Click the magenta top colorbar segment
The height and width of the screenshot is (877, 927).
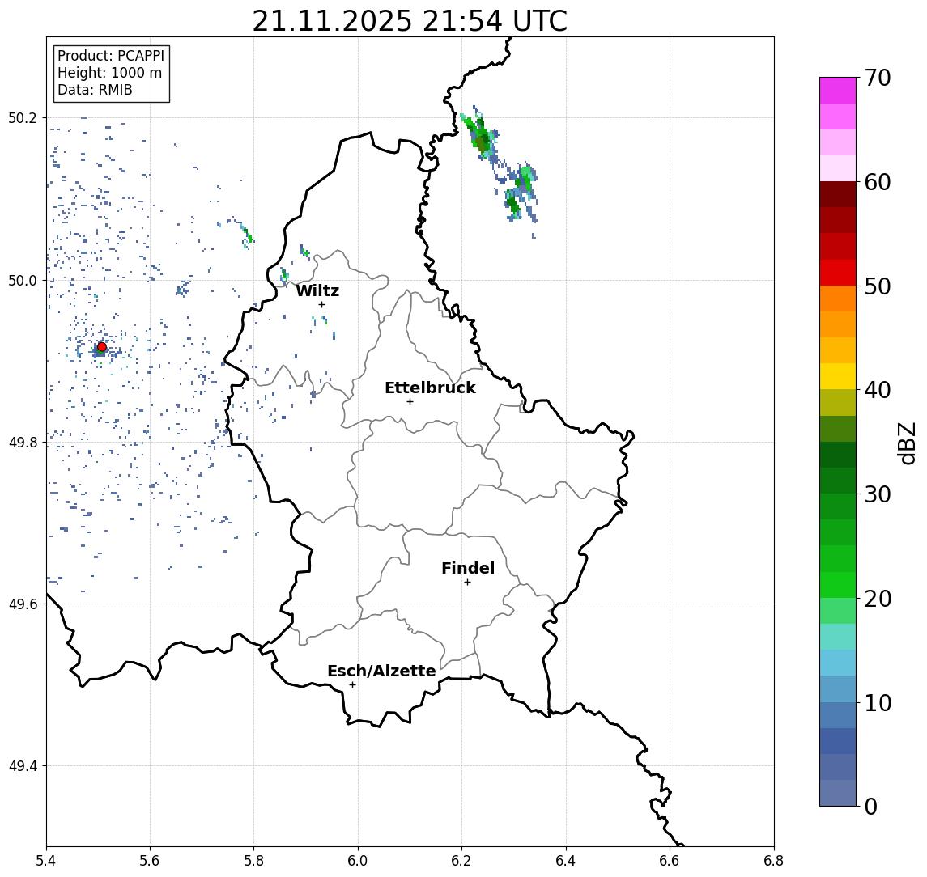click(838, 91)
